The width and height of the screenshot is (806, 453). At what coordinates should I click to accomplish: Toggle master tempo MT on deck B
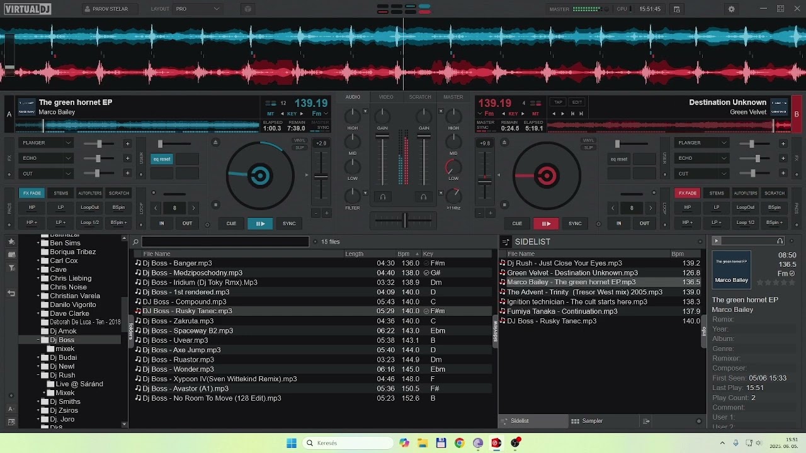tap(536, 114)
